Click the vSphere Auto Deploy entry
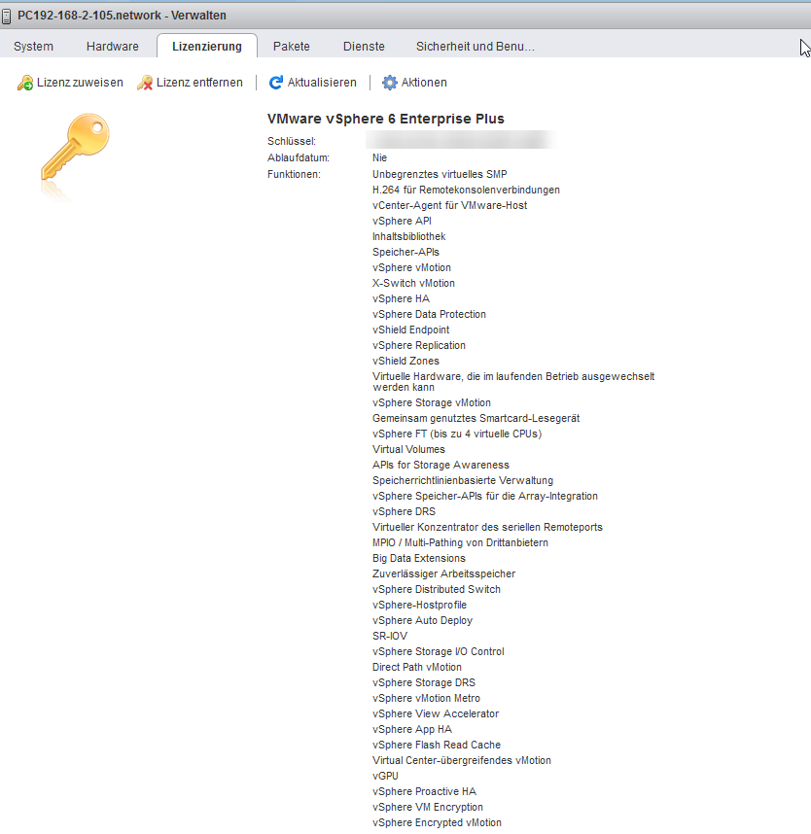Screen dimensions: 811x834 pyautogui.click(x=423, y=621)
